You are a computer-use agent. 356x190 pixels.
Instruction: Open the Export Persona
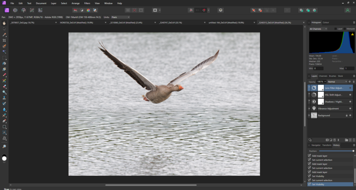(40, 10)
